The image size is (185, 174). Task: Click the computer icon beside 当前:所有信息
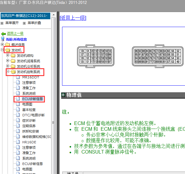pos(3,39)
